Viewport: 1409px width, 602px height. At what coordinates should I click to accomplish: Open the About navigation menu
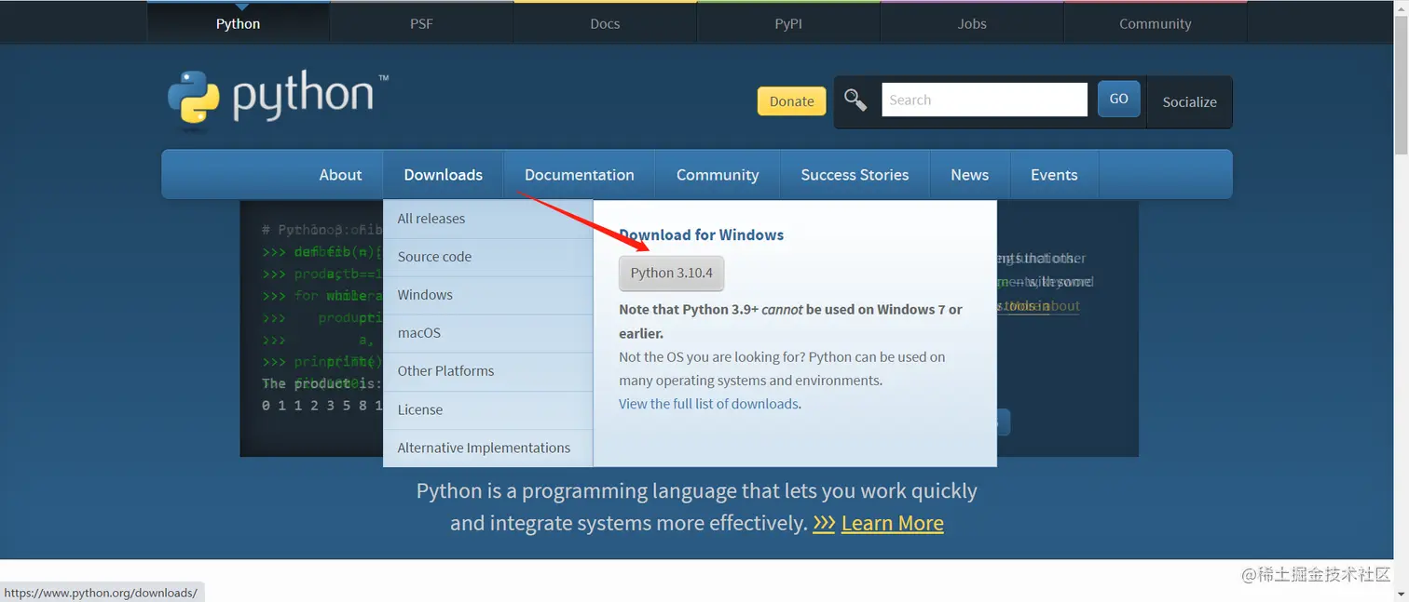coord(340,175)
